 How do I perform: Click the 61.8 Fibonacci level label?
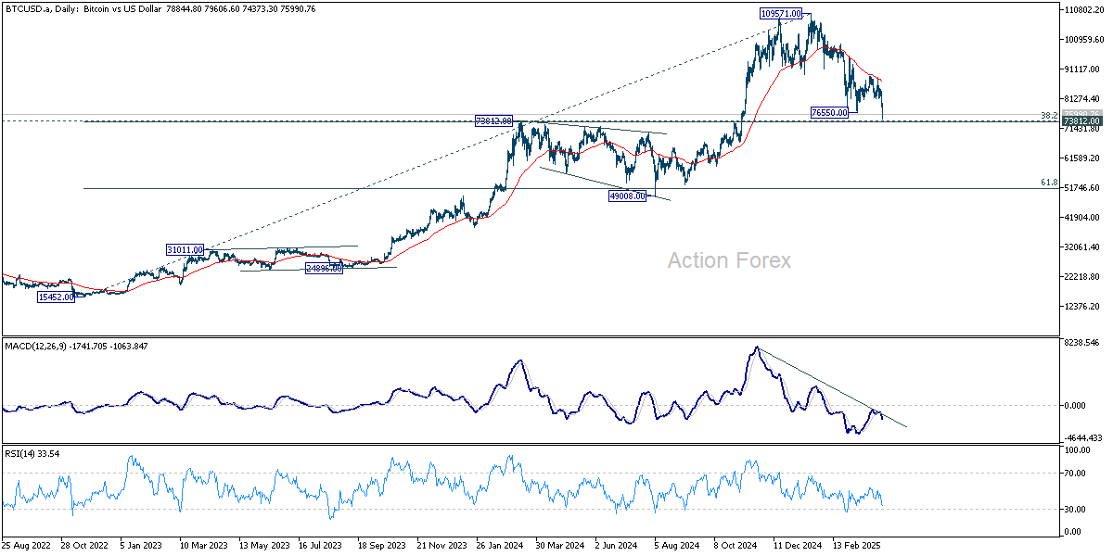[x=1049, y=183]
